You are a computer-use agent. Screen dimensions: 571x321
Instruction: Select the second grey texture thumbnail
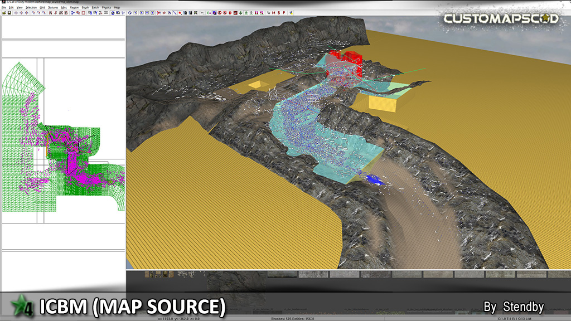pyautogui.click(x=313, y=274)
